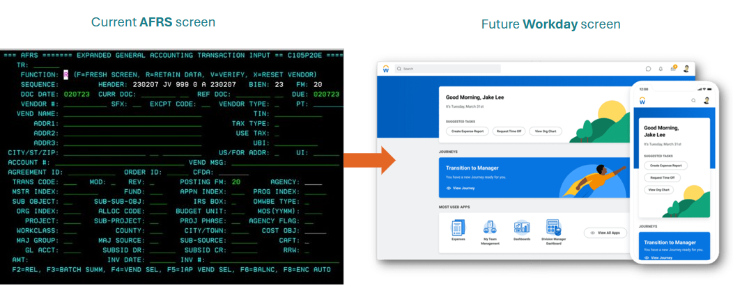
Task: Click the TIN input field
Action: [x=298, y=113]
